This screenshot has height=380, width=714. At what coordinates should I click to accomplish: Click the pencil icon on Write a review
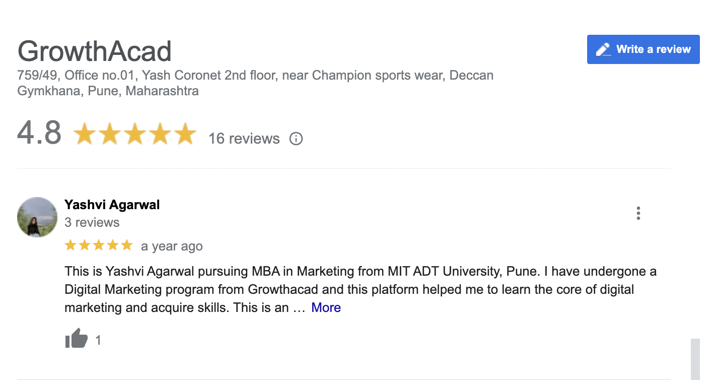point(602,49)
